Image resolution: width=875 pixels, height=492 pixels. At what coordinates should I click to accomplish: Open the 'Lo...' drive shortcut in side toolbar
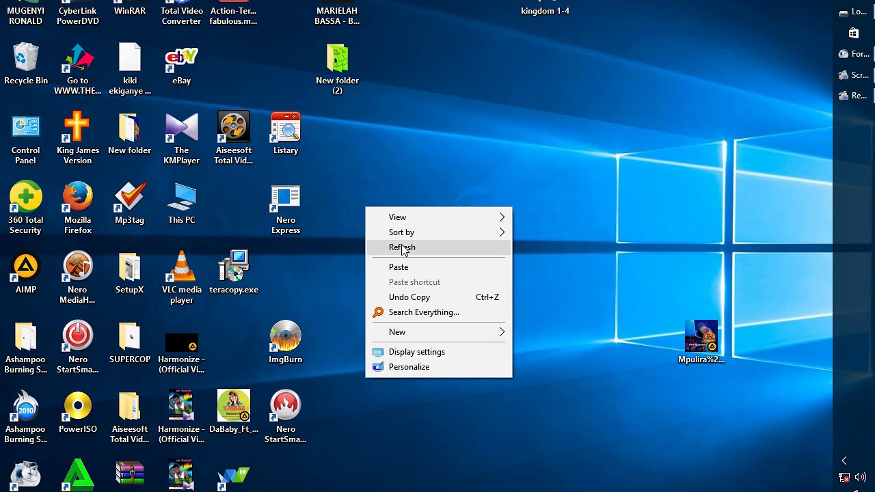click(854, 12)
